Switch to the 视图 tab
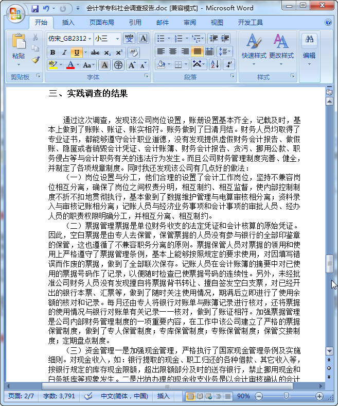The image size is (338, 406). (217, 23)
